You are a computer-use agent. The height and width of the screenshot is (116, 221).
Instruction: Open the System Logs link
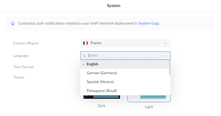coord(149,23)
